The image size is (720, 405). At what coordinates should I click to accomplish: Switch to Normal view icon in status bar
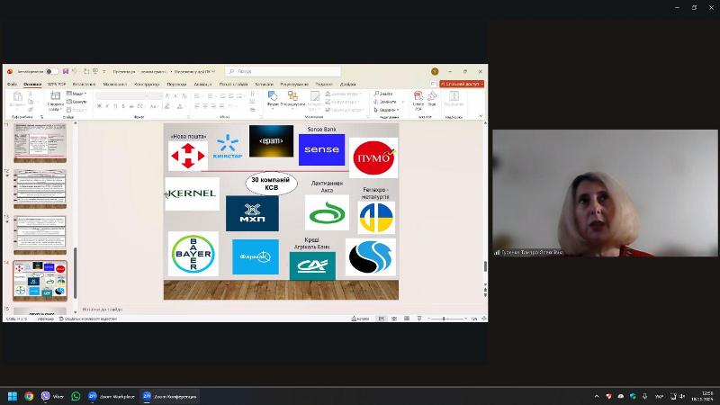click(x=381, y=319)
